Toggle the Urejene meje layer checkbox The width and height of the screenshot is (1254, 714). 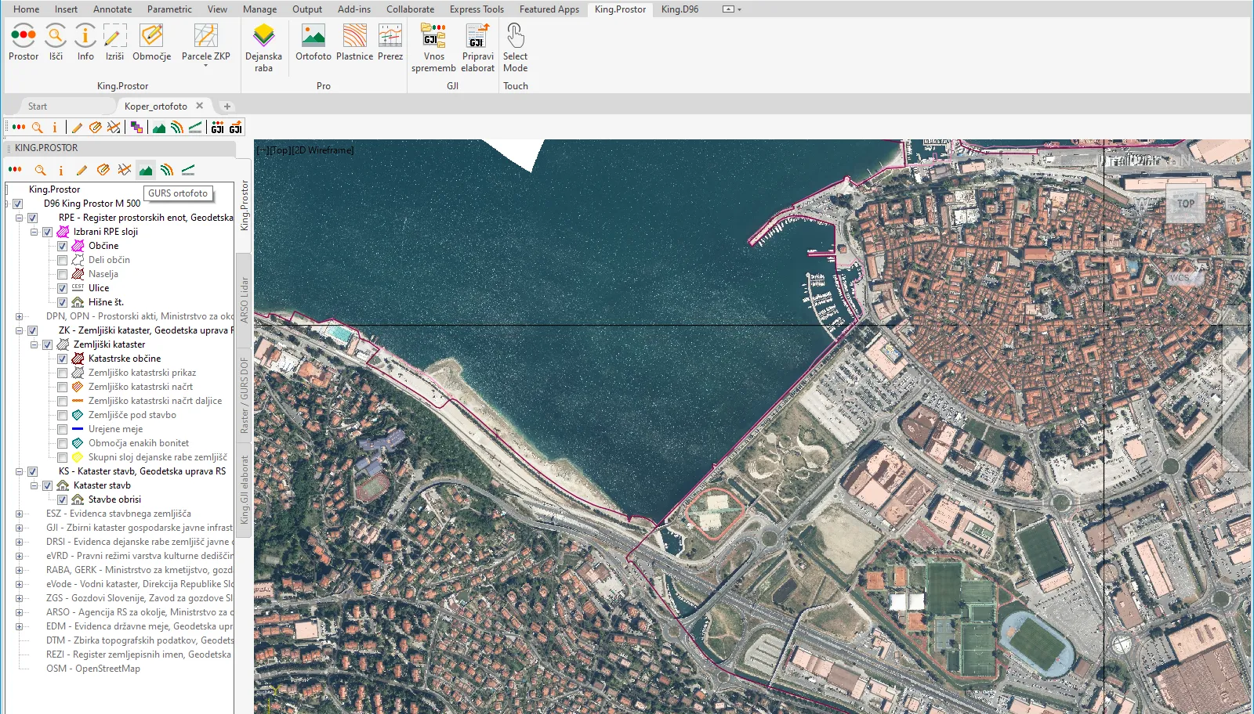(62, 429)
